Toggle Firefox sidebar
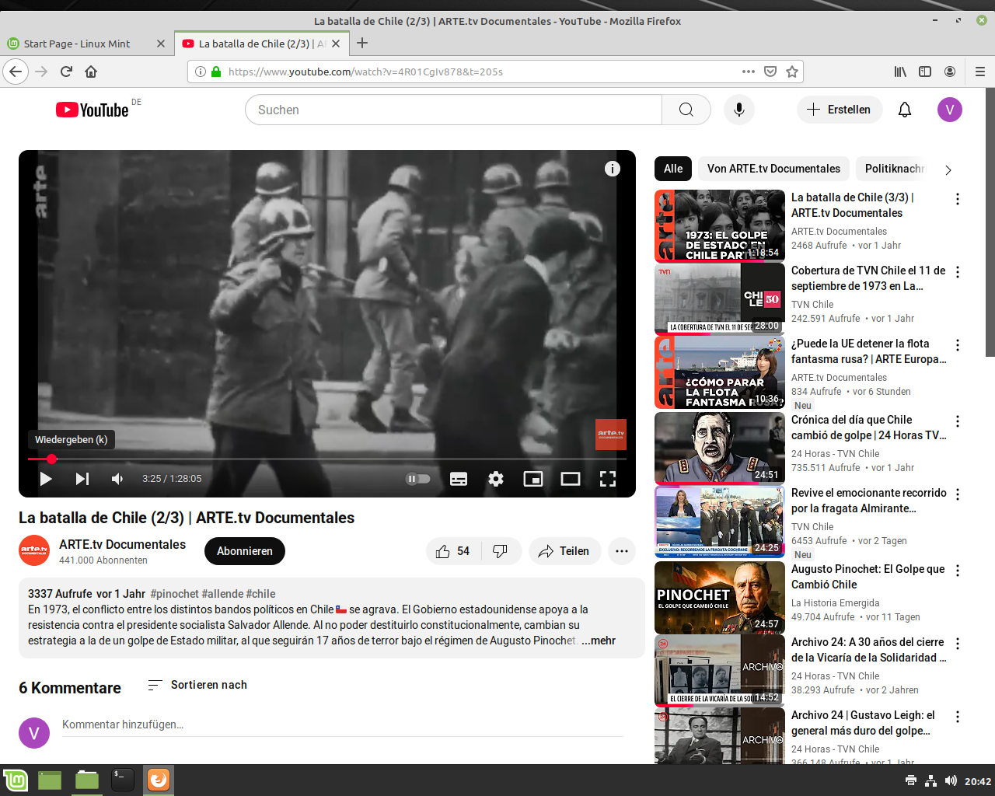This screenshot has width=995, height=796. tap(925, 72)
